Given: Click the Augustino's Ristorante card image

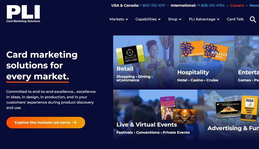Looking at the screenshot, I should (228, 109).
